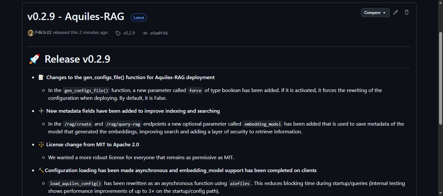Screen dimensions: 443x196
Task: Click the aiofiles inline code text
Action: [240, 183]
